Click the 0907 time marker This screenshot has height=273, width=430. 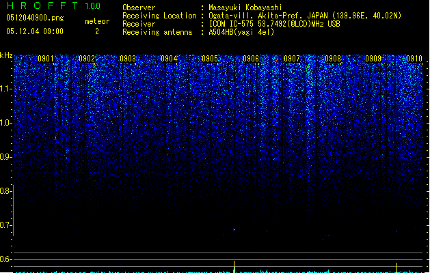[x=292, y=59]
